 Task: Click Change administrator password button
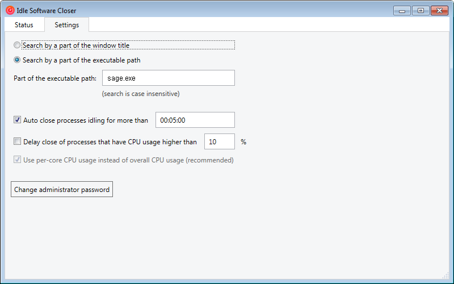[x=62, y=189]
